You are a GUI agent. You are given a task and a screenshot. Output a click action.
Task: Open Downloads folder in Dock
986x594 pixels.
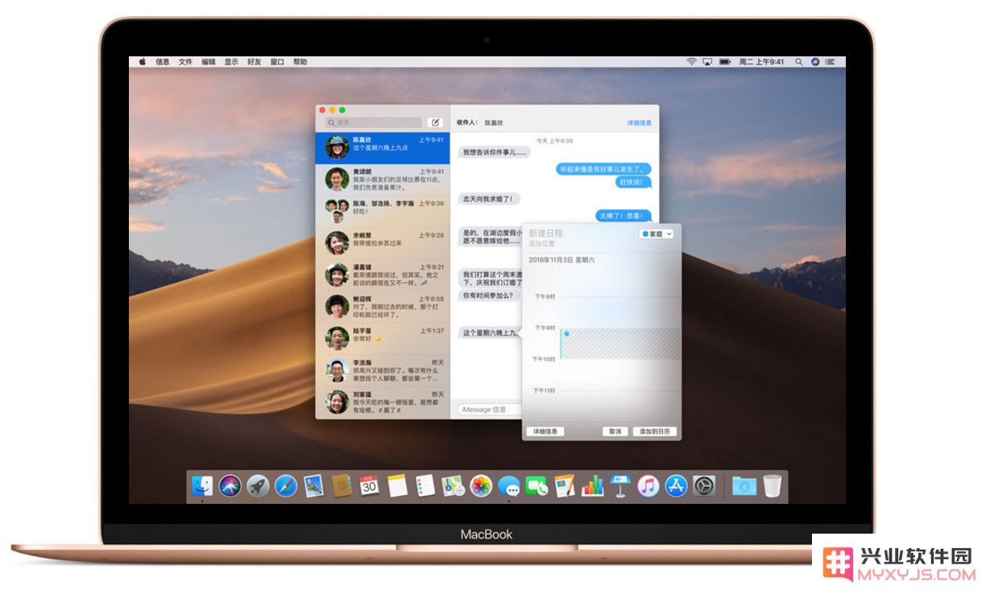tap(744, 486)
